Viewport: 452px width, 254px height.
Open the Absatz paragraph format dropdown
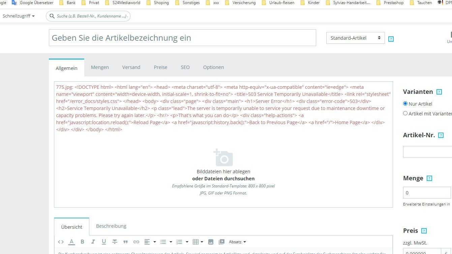click(x=237, y=242)
